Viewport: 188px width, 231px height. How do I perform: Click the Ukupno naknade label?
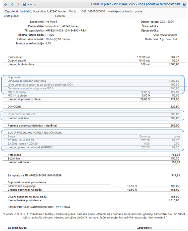coord(18,162)
